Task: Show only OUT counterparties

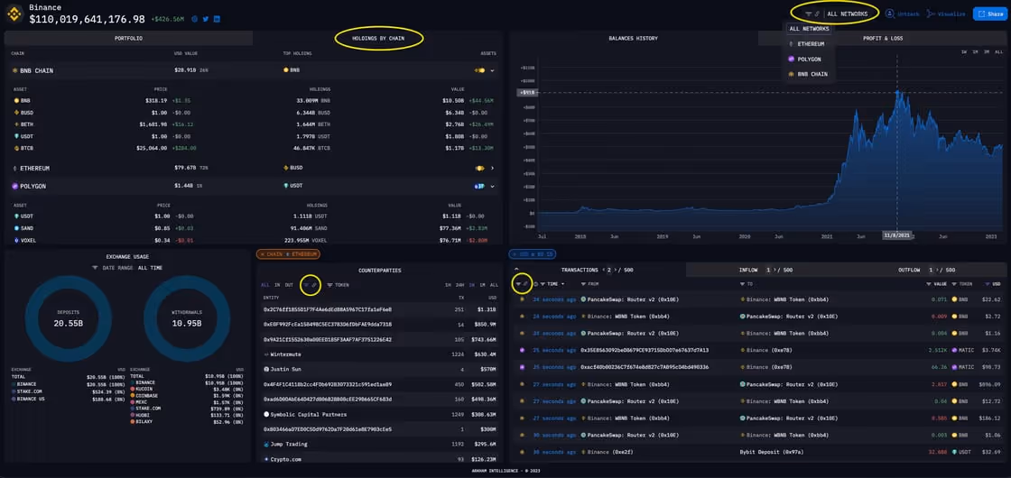Action: point(289,284)
